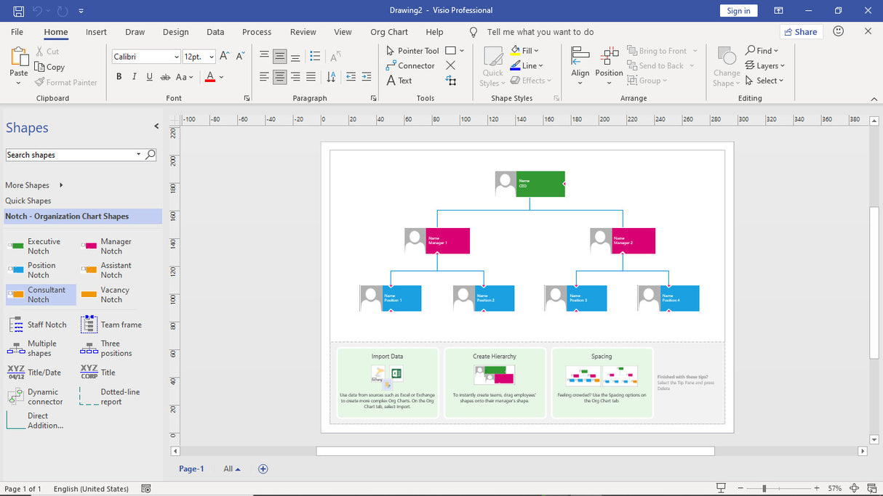Open the Layers panel icon
The height and width of the screenshot is (496, 883).
pos(764,65)
